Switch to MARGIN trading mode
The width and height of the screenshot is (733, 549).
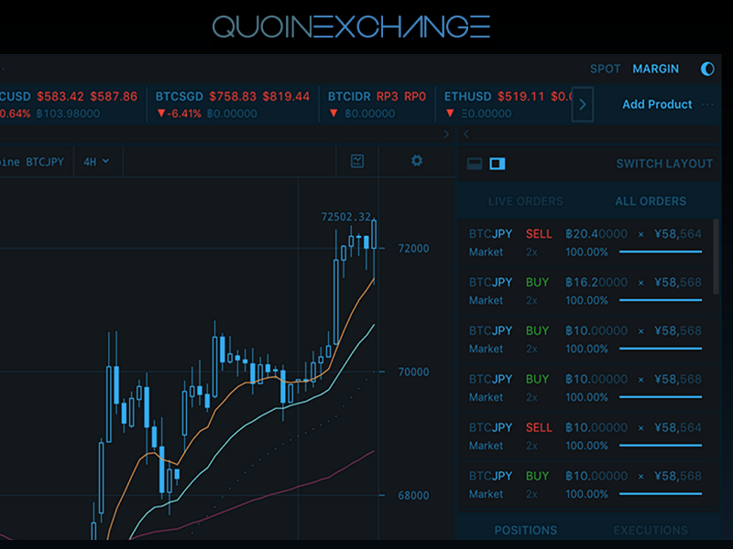pos(656,69)
